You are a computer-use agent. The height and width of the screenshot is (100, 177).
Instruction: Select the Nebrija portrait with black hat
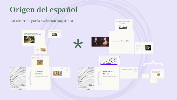148,47
